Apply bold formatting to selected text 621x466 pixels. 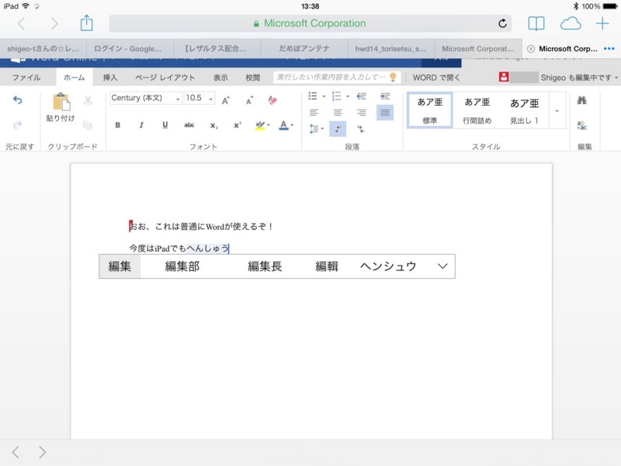point(118,123)
